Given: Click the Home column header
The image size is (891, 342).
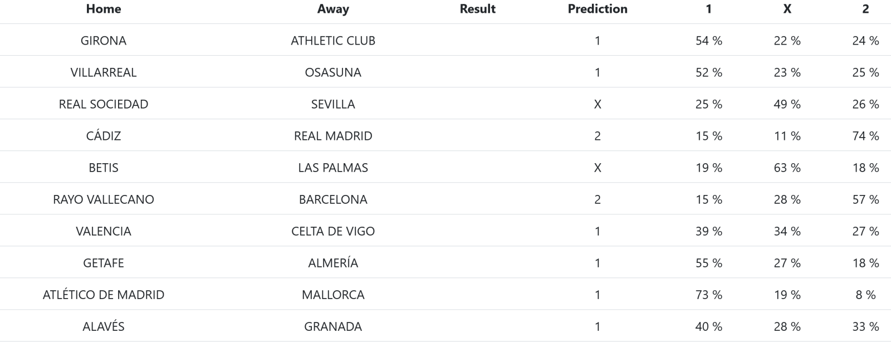Looking at the screenshot, I should point(103,9).
